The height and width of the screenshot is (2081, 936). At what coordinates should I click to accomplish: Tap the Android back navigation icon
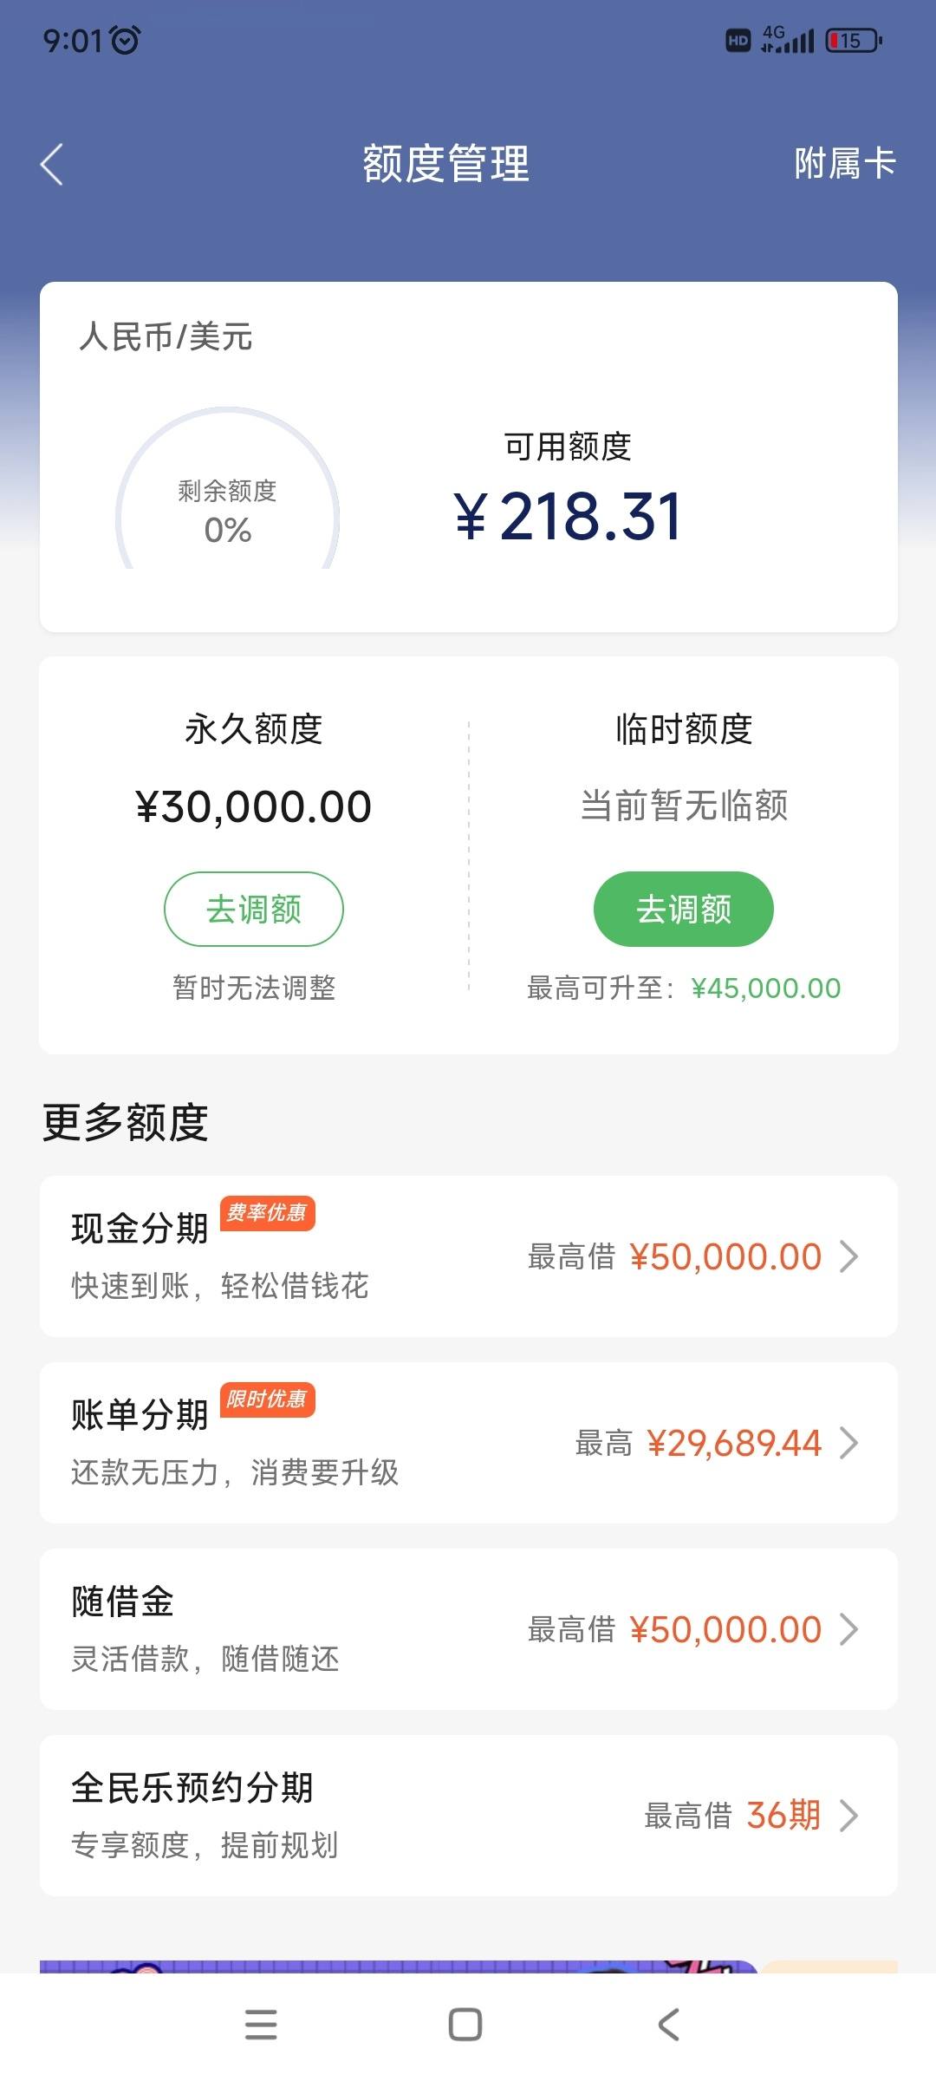tap(668, 2025)
